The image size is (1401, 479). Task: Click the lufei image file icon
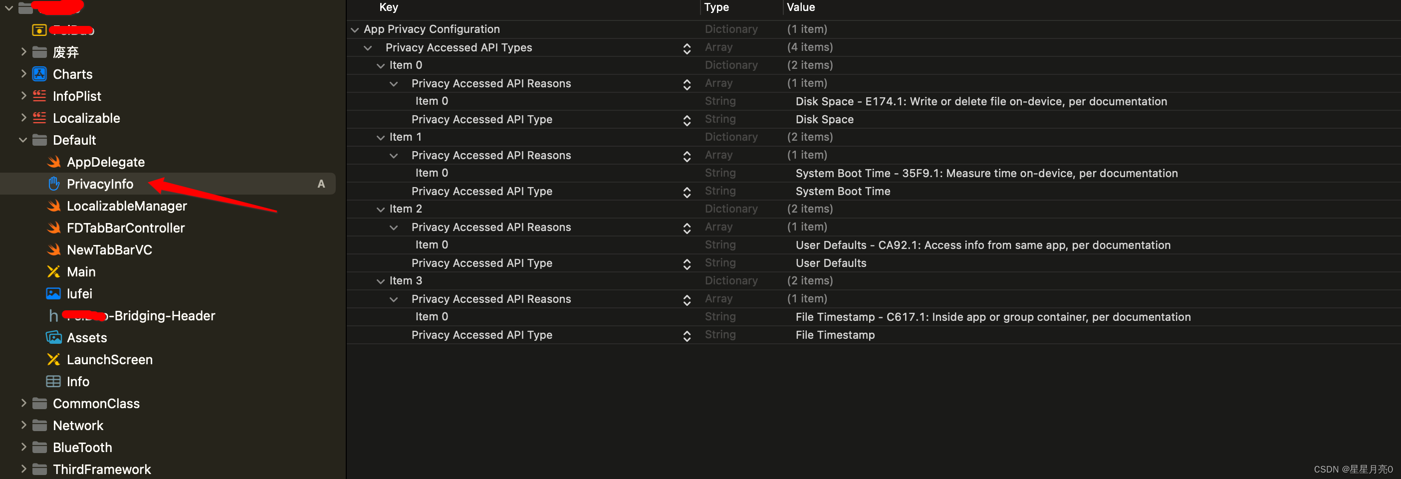pos(53,293)
